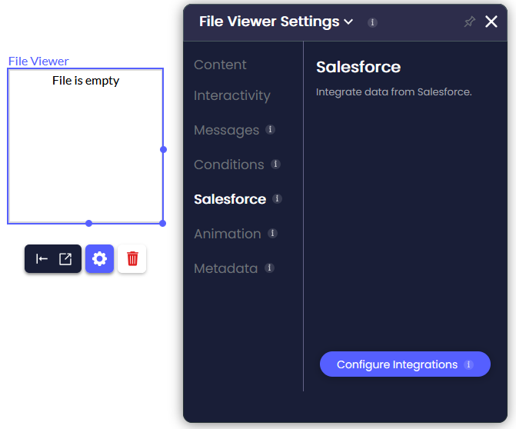Click the open-external pop-out icon
Image resolution: width=516 pixels, height=429 pixels.
click(65, 259)
